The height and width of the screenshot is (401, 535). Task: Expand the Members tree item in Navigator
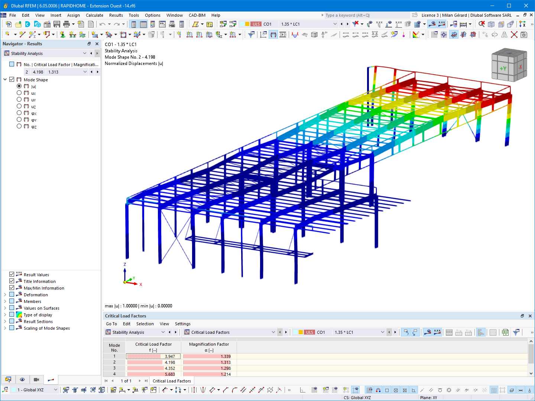pos(5,301)
